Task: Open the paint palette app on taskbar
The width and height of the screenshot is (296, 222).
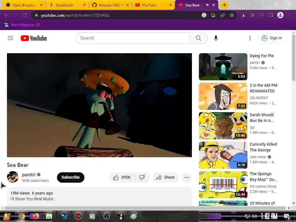Action: (x=134, y=216)
